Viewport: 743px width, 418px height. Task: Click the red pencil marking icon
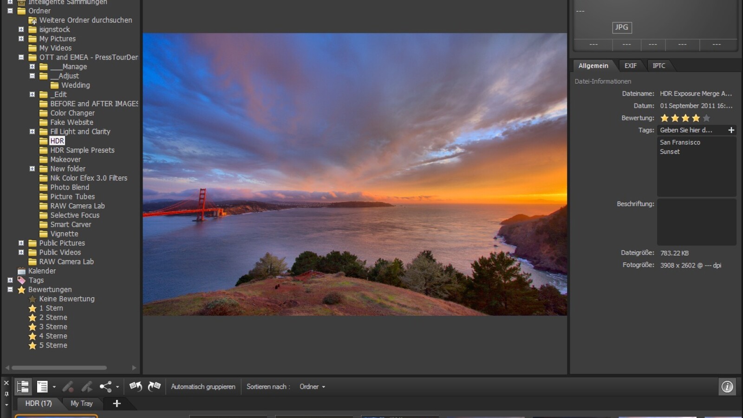pyautogui.click(x=69, y=386)
